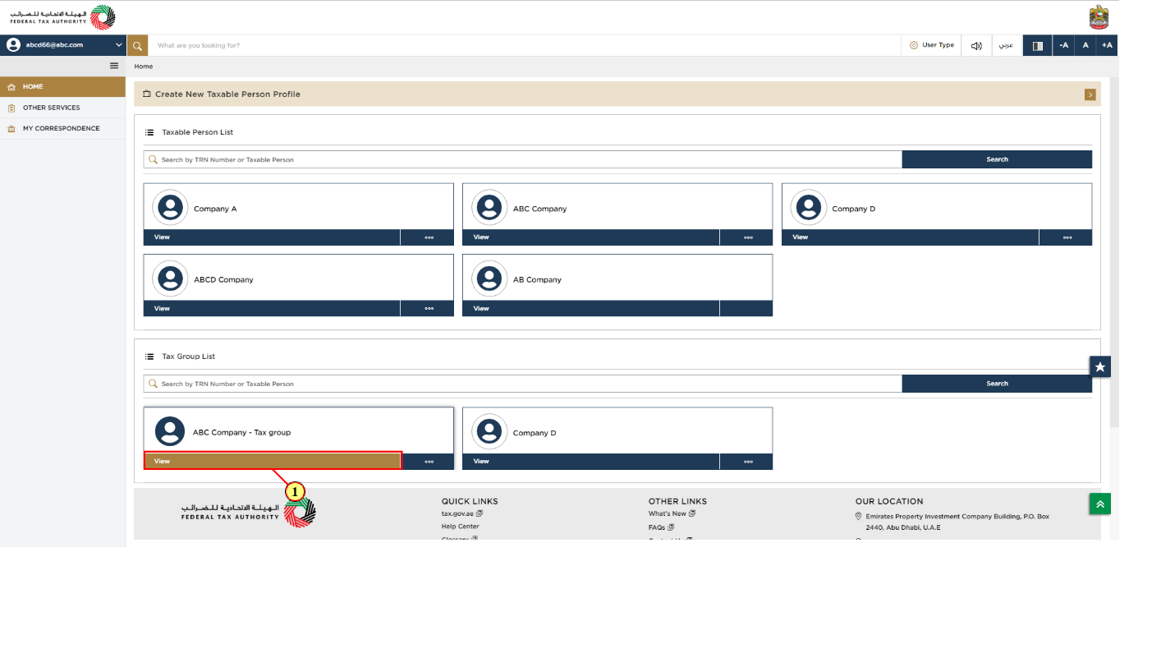View ABC Company in the taxable person list
Image resolution: width=1161 pixels, height=658 pixels.
(x=591, y=237)
